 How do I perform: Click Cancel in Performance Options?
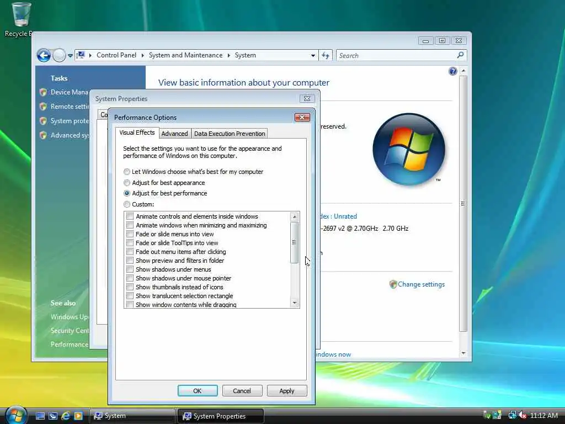tap(242, 391)
